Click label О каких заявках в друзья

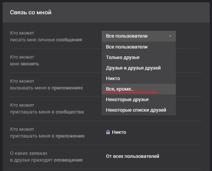(x=46, y=157)
